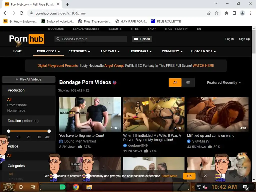Open the video thumbnail with duration 4:04

point(218,114)
